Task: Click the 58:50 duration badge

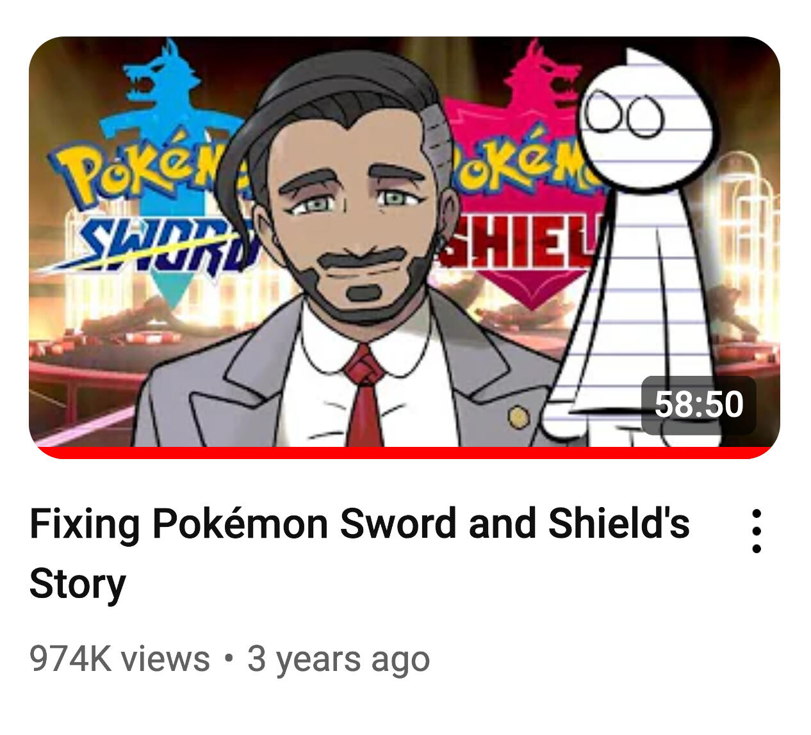Action: [x=699, y=405]
